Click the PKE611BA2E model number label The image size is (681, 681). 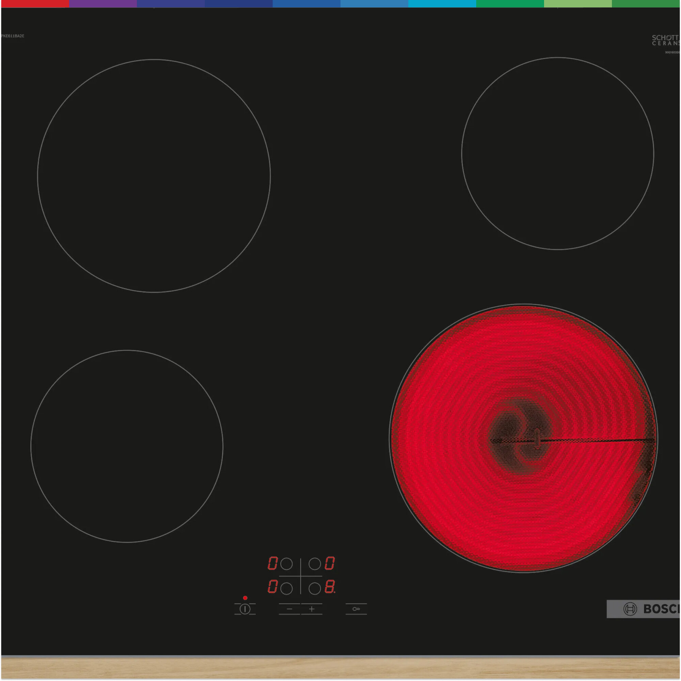[13, 36]
